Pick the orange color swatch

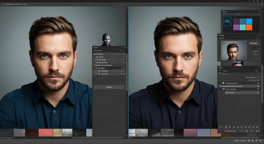point(249,27)
